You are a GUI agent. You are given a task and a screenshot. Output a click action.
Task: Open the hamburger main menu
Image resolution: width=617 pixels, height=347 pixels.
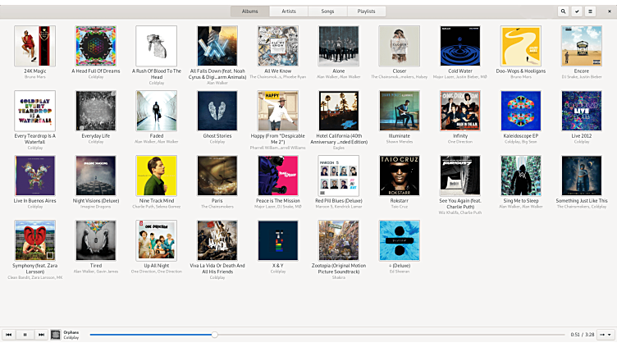tap(590, 11)
